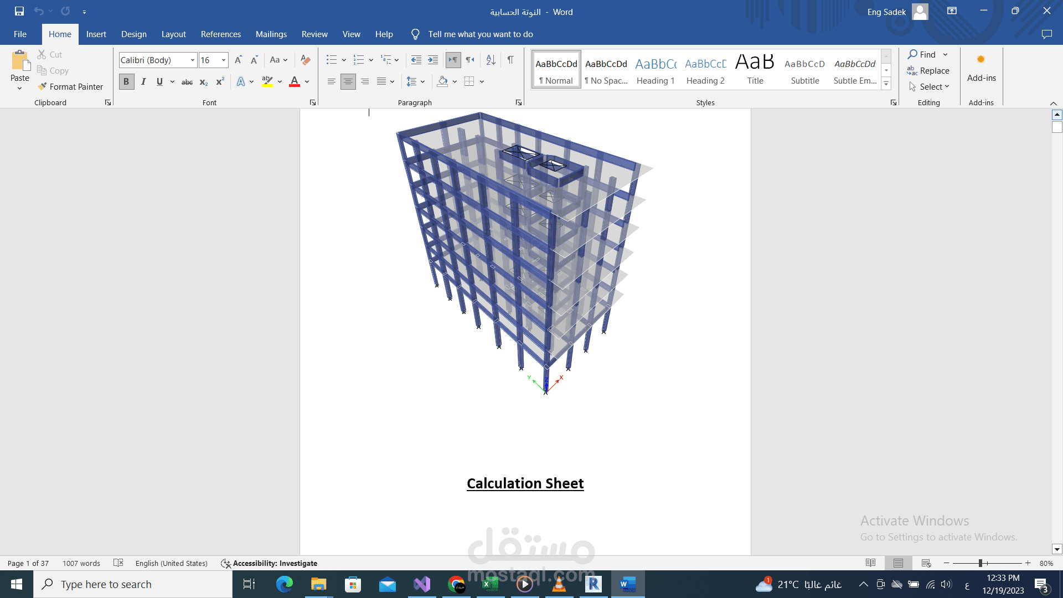1063x598 pixels.
Task: Show paragraph marks with the pilcrow icon
Action: pos(510,60)
